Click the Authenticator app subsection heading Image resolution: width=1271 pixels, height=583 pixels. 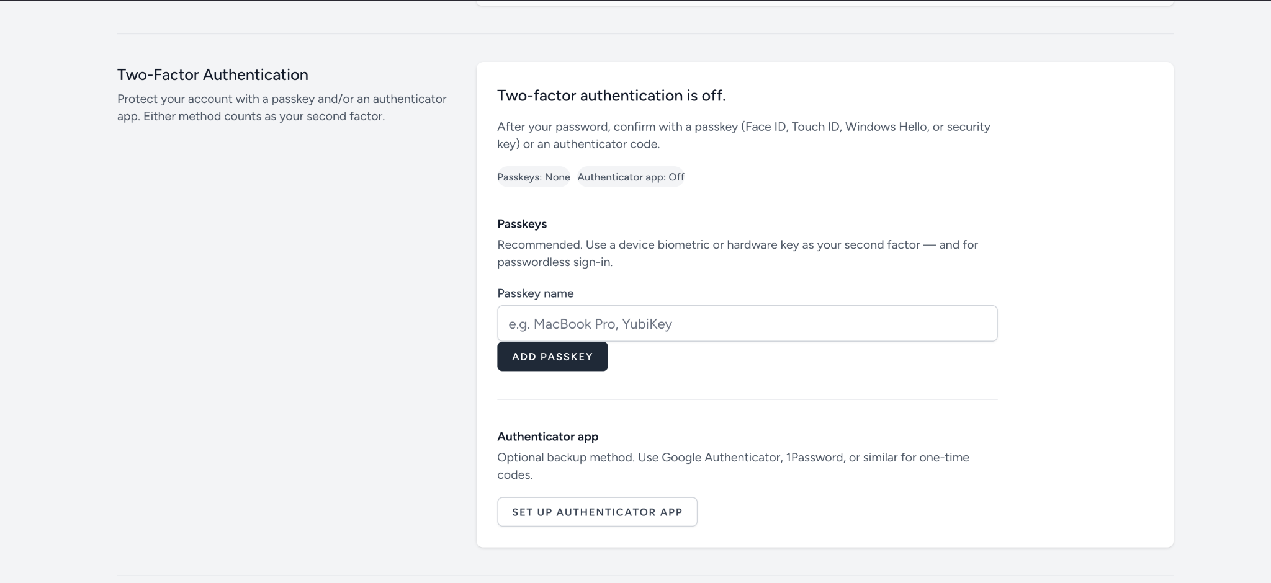(x=547, y=437)
